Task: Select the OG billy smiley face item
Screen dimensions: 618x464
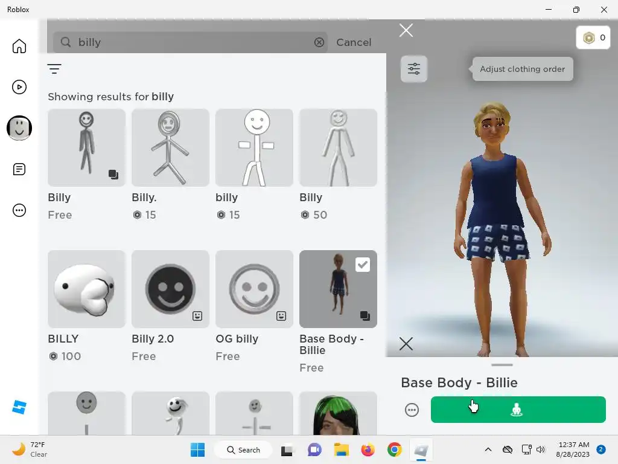Action: pyautogui.click(x=254, y=289)
